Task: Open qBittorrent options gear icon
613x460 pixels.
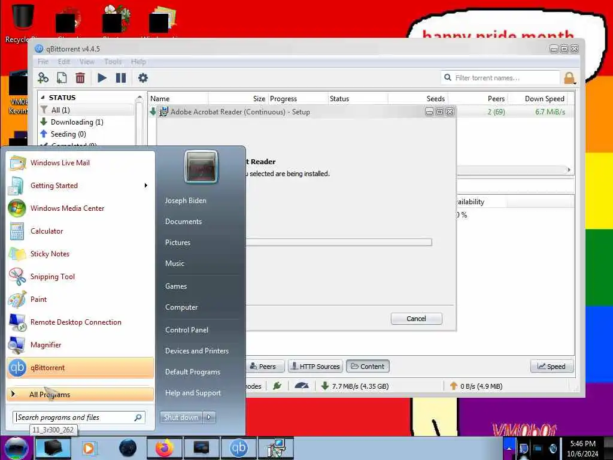Action: 143,78
